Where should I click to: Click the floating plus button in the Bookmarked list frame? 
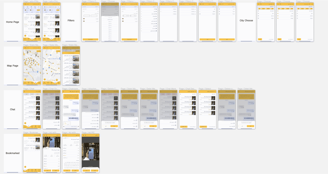pyautogui.click(x=25, y=166)
